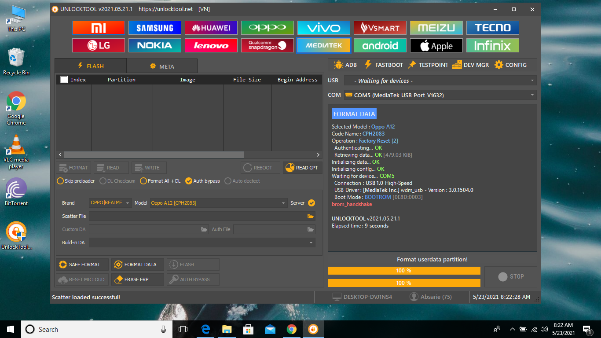Select the Qualcomm Snapdragon tile
Image resolution: width=601 pixels, height=338 pixels.
click(x=268, y=45)
